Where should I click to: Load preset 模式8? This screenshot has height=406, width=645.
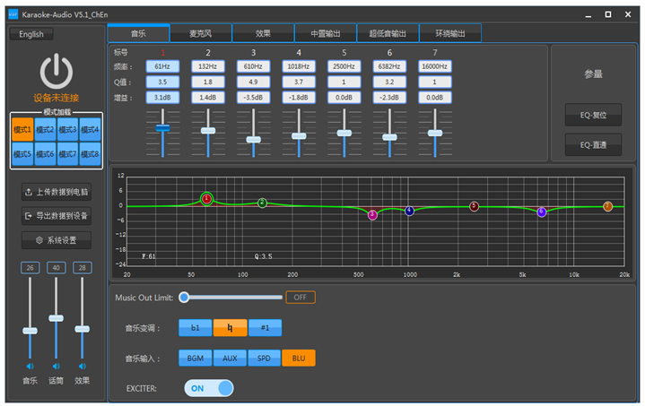90,154
